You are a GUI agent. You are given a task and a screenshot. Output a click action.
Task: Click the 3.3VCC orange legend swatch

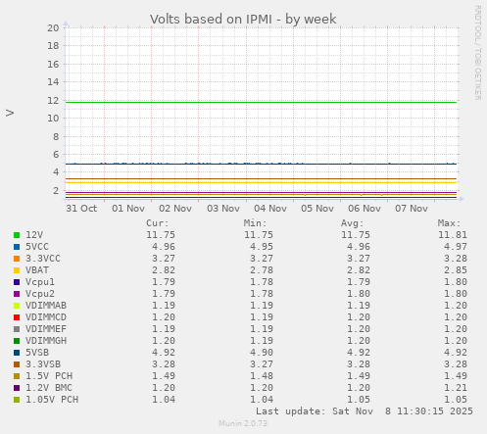tap(17, 259)
